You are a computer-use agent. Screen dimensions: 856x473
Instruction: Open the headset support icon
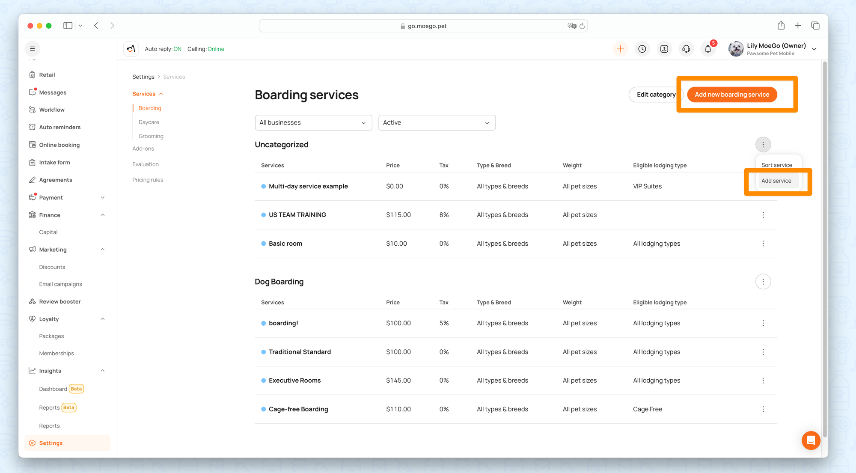tap(686, 49)
